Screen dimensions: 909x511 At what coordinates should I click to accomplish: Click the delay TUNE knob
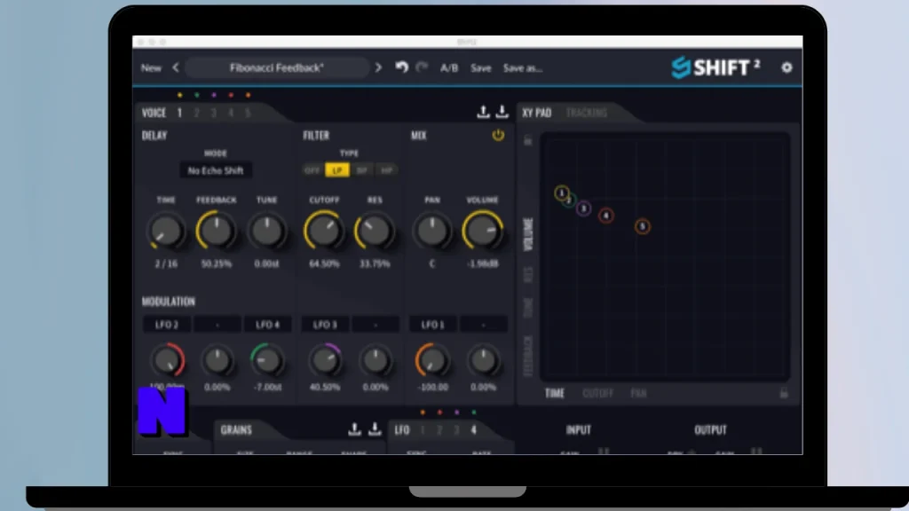click(x=266, y=232)
